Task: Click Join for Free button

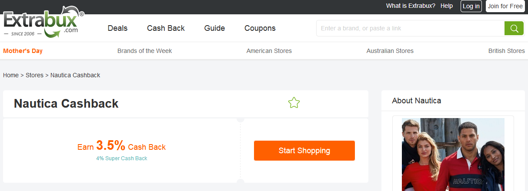Action: [505, 6]
